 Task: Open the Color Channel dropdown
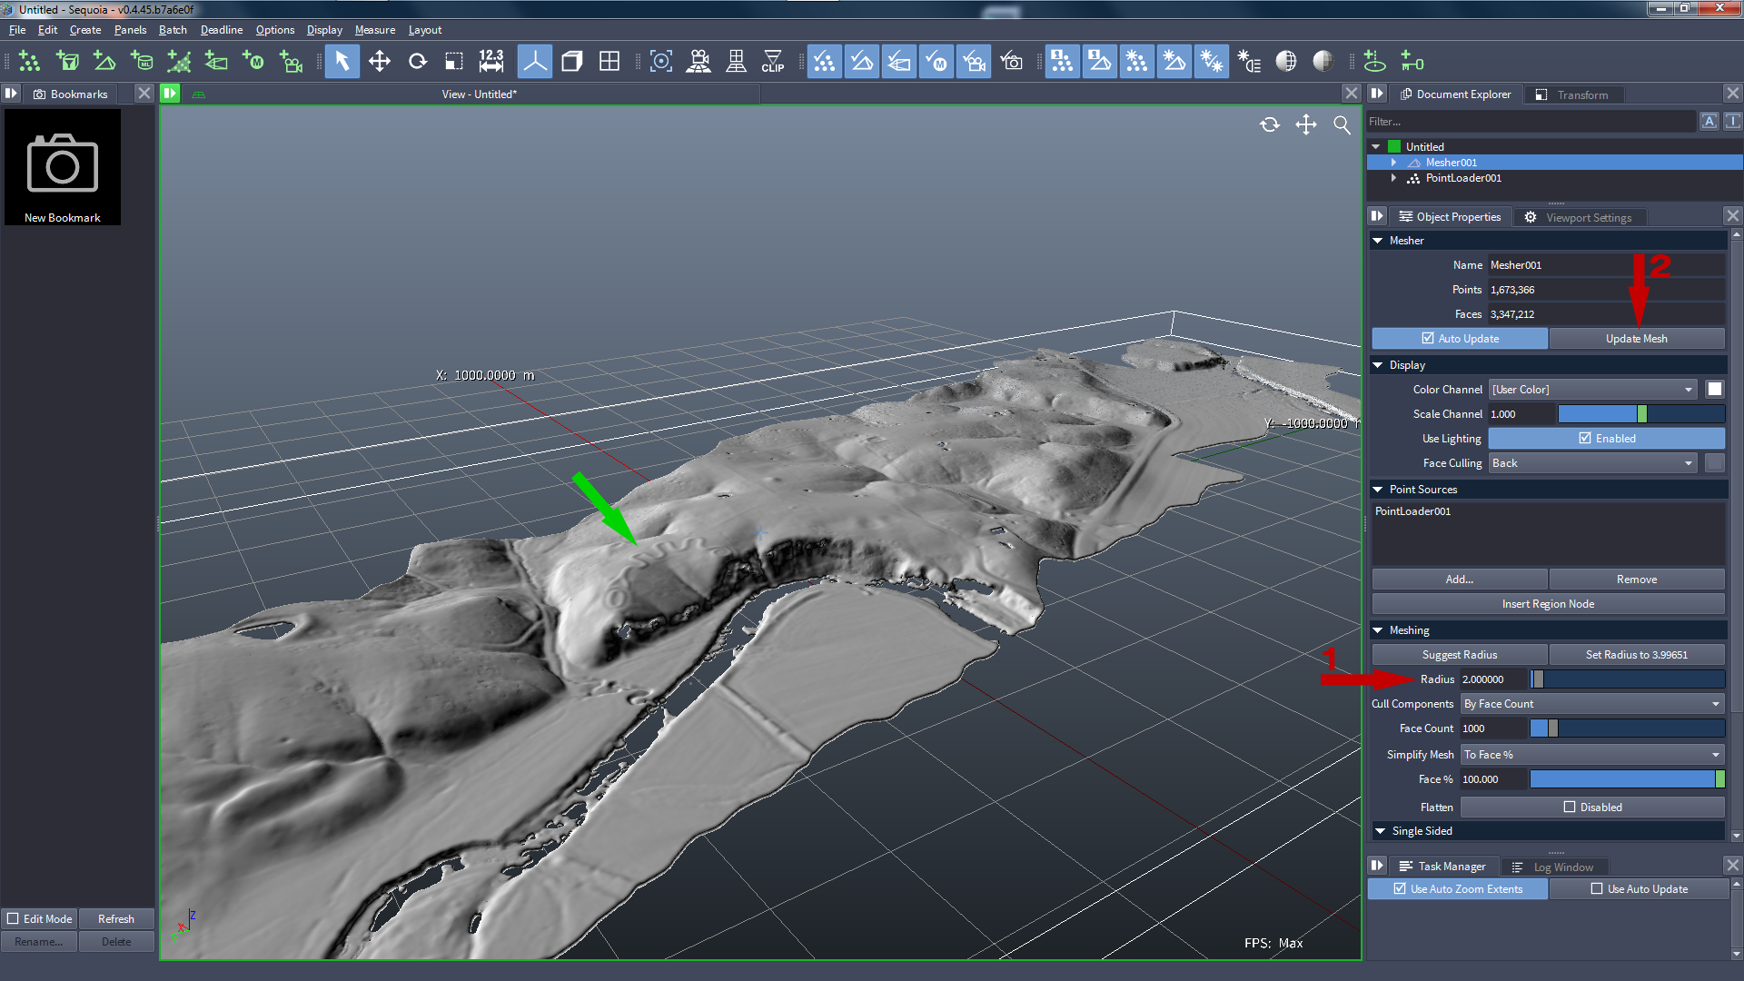point(1592,390)
